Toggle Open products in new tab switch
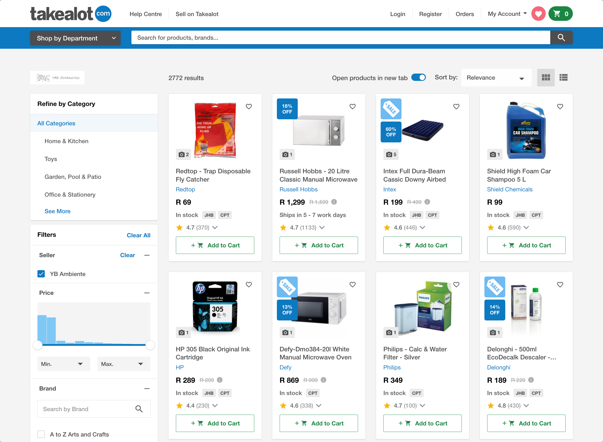The image size is (603, 442). point(419,77)
